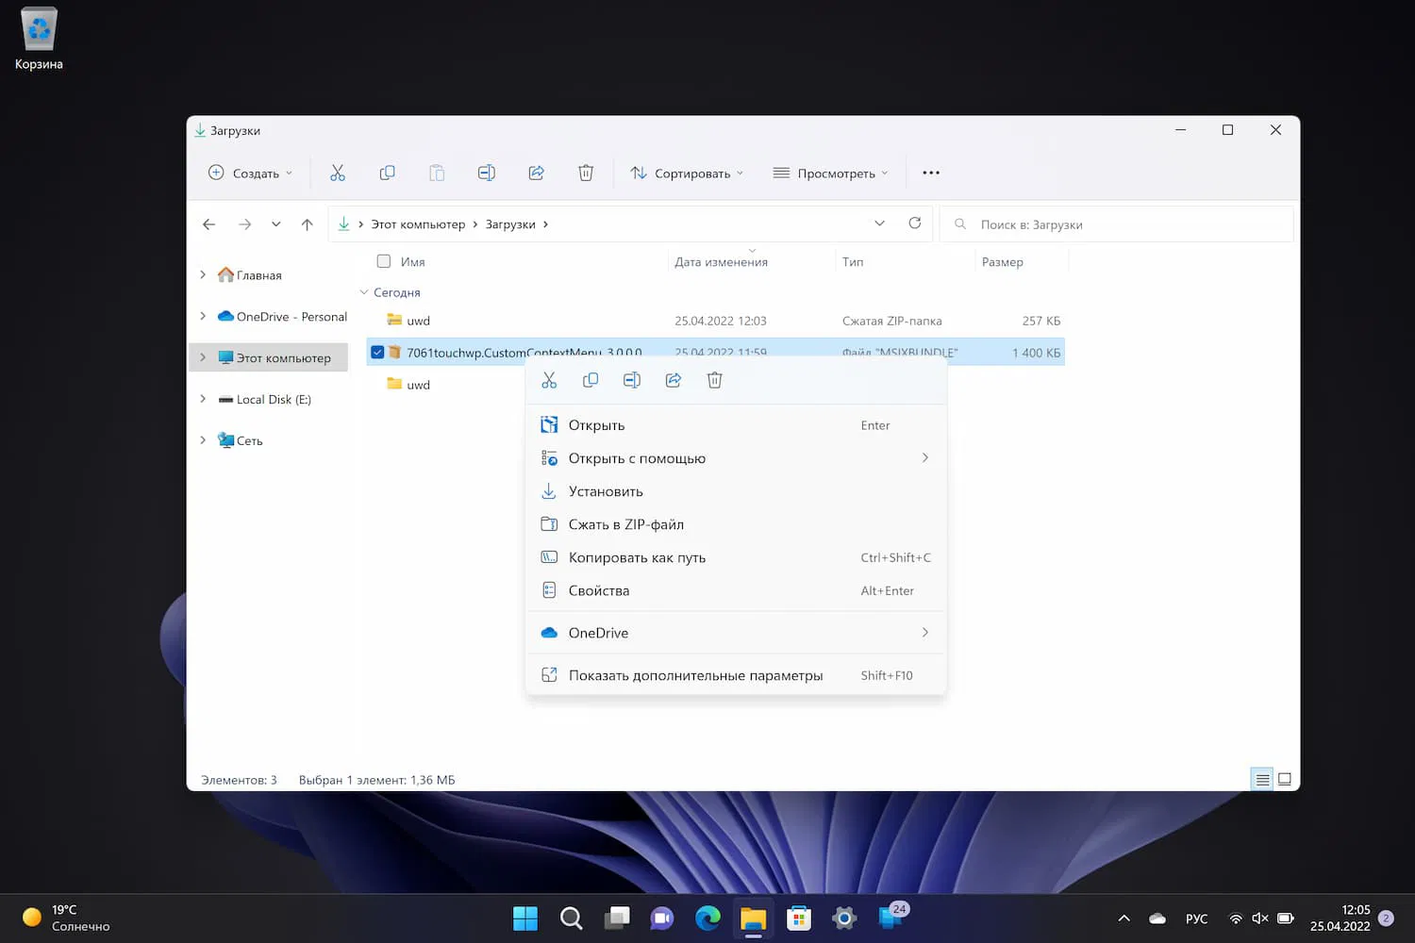Choose Установить in the context menu
Viewport: 1415px width, 943px height.
click(x=606, y=491)
